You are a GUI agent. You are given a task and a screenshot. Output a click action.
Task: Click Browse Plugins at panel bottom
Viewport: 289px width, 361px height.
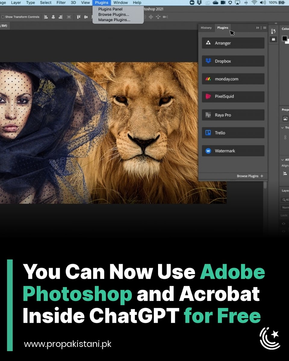(x=247, y=176)
